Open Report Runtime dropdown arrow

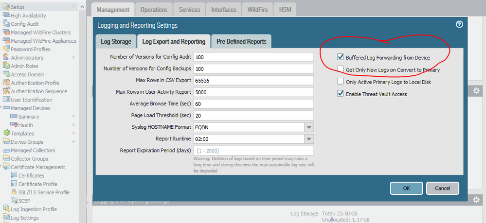[x=309, y=139]
